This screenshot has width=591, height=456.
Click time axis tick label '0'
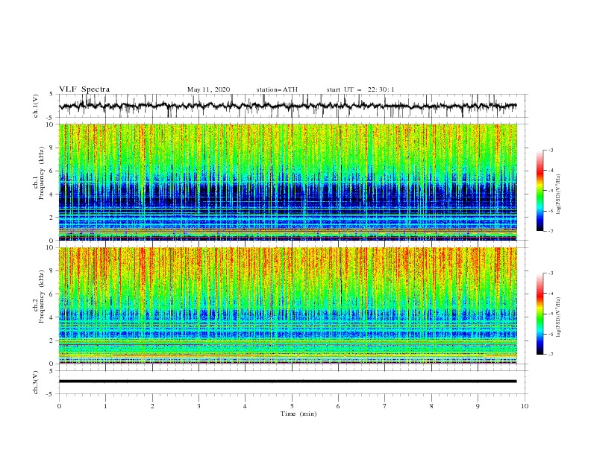(x=59, y=406)
